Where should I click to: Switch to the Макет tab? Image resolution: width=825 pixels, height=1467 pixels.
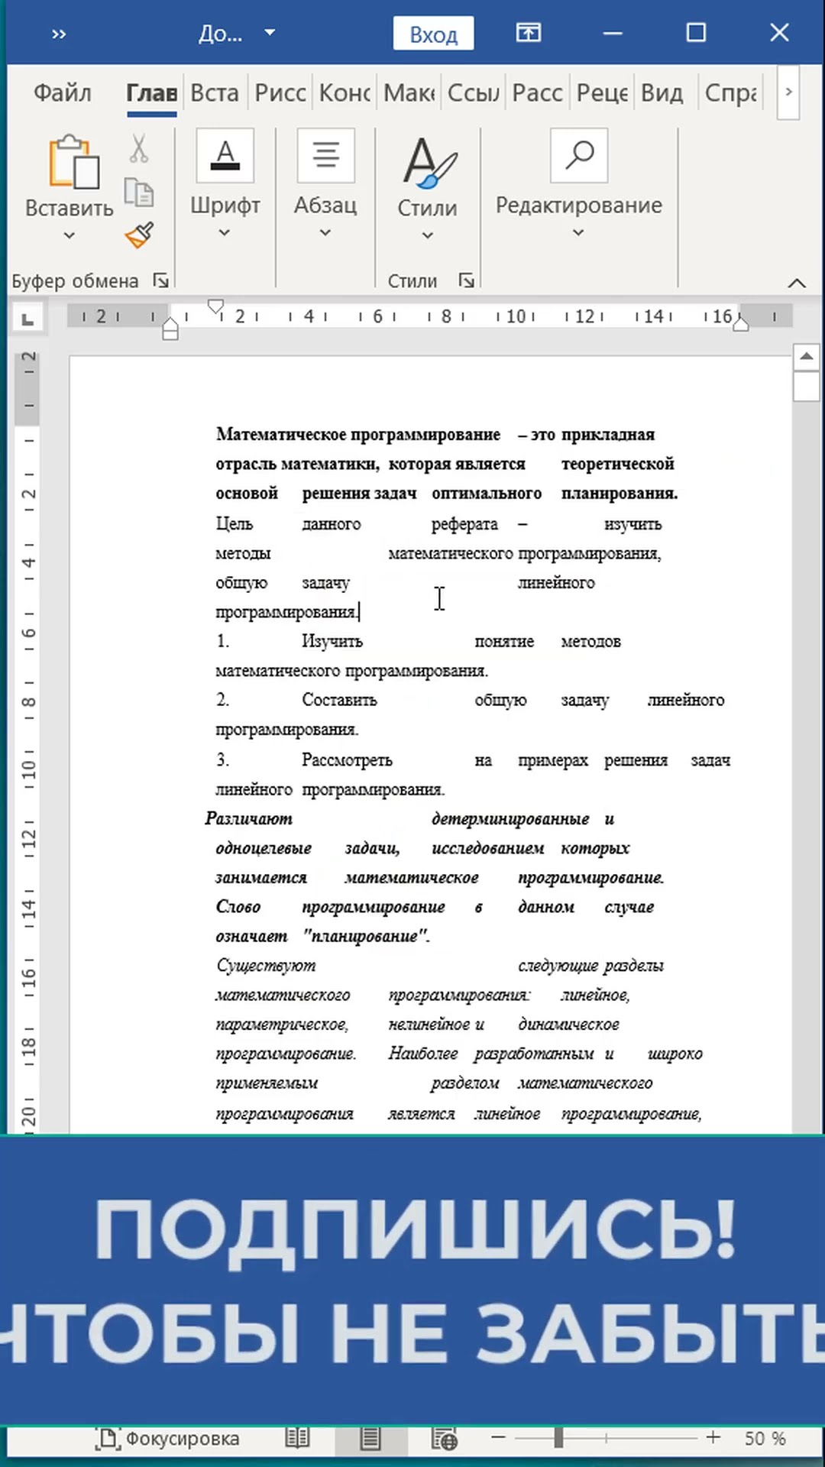(x=409, y=92)
